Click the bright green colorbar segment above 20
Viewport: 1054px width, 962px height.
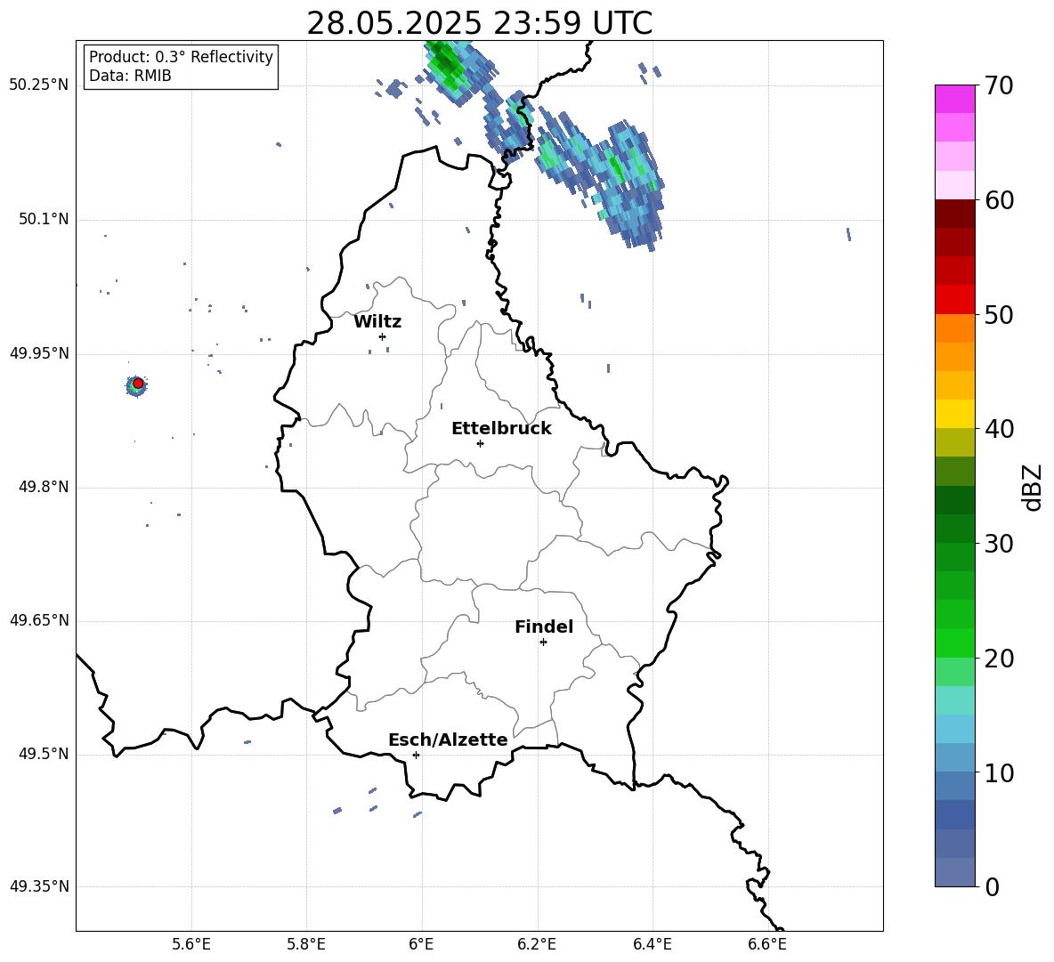pos(954,643)
